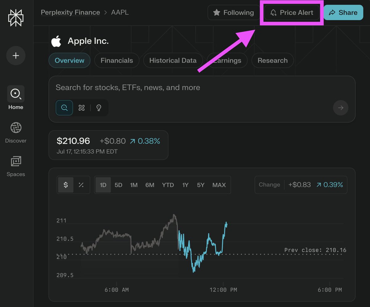Select the Search mode magnifier icon
370x307 pixels.
[64, 108]
